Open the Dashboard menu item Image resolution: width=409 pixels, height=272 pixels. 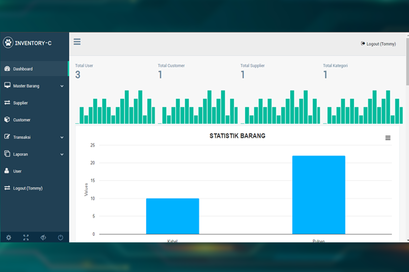tap(23, 69)
